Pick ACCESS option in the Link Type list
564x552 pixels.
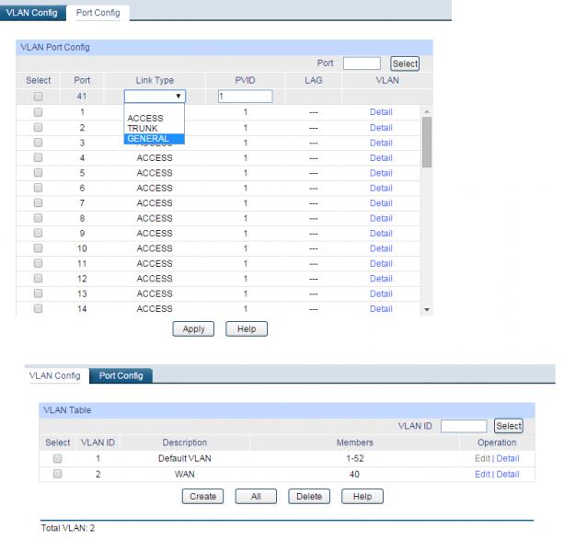click(x=144, y=119)
